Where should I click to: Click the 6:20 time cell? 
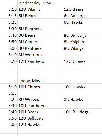(x=9, y=61)
